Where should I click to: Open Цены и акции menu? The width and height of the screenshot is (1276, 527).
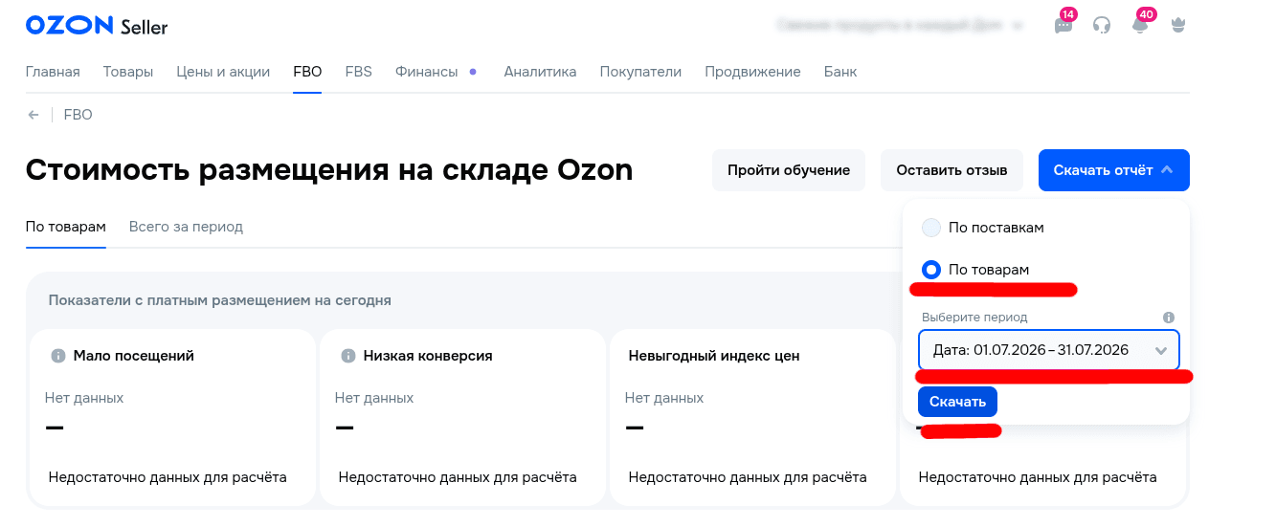tap(223, 72)
